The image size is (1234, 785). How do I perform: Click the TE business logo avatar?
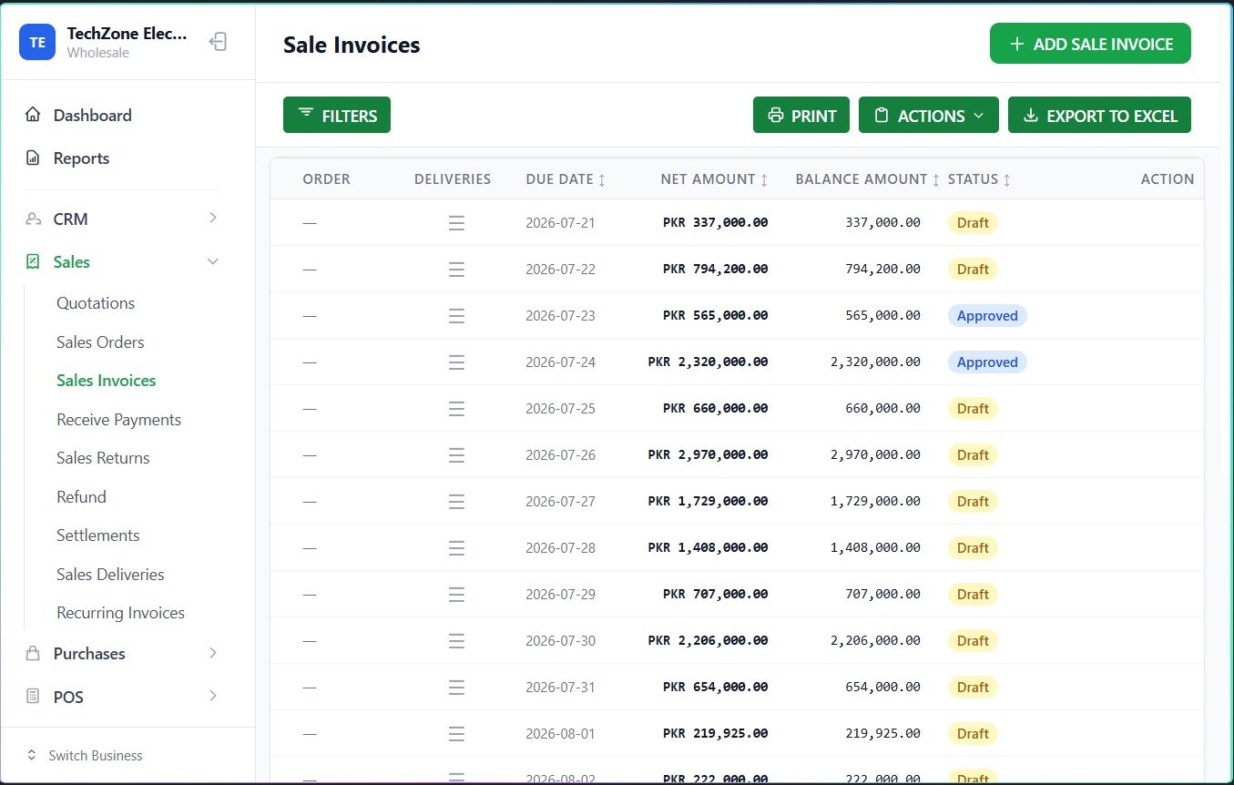37,42
